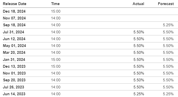Open the Jul 31, 2024 row
The width and height of the screenshot is (178, 97).
(x=90, y=32)
